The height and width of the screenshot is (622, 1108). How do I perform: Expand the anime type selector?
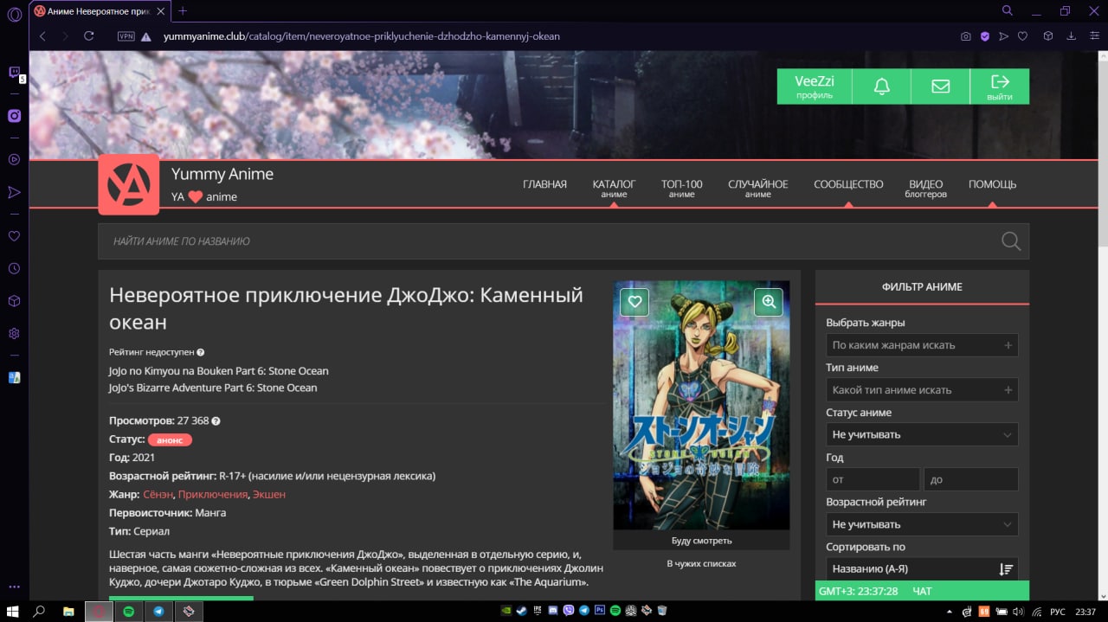coord(922,390)
